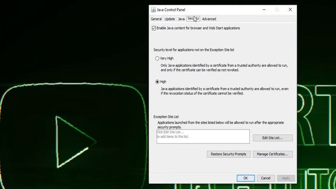Switch to the Update tab
This screenshot has height=189, width=336.
pyautogui.click(x=170, y=19)
